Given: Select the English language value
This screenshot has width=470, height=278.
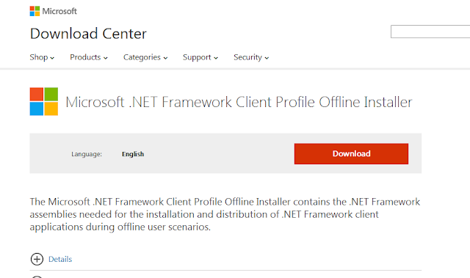Looking at the screenshot, I should pos(133,154).
